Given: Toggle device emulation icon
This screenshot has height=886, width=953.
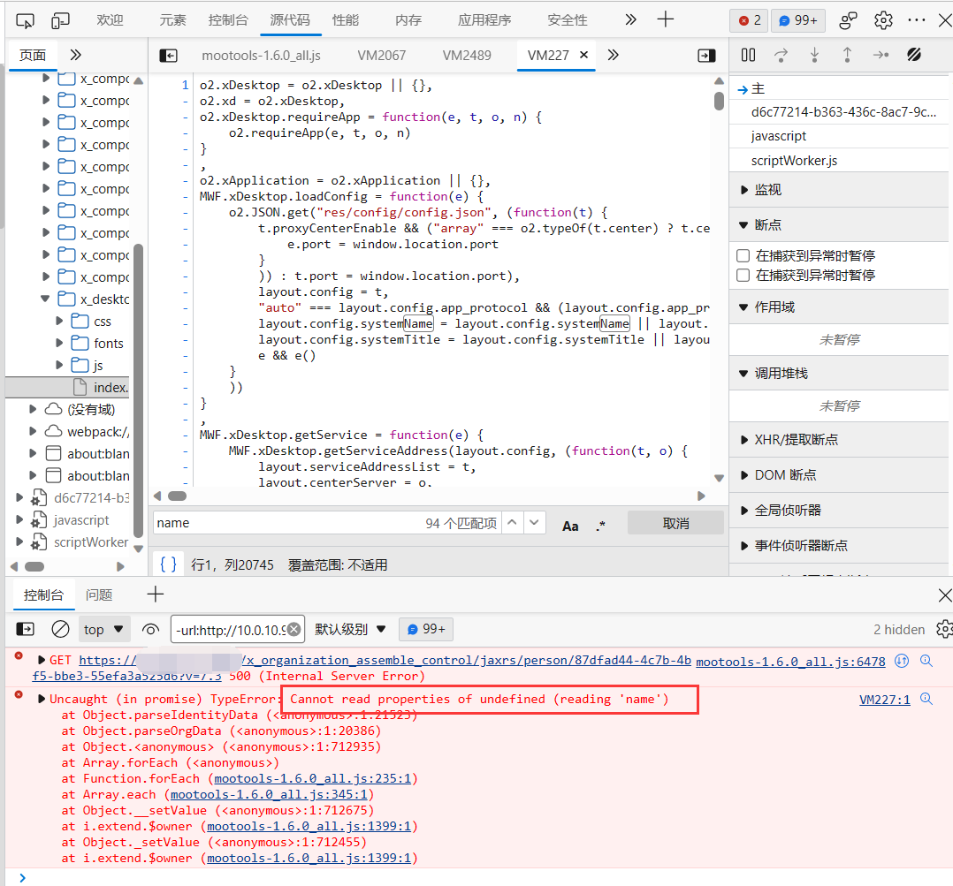Looking at the screenshot, I should tap(60, 20).
